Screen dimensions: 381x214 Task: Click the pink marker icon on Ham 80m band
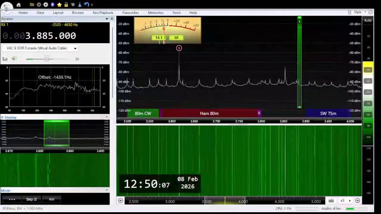pyautogui.click(x=259, y=113)
